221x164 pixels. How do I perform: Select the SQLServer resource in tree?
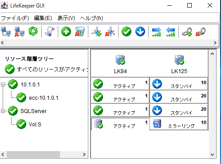coord(33,111)
